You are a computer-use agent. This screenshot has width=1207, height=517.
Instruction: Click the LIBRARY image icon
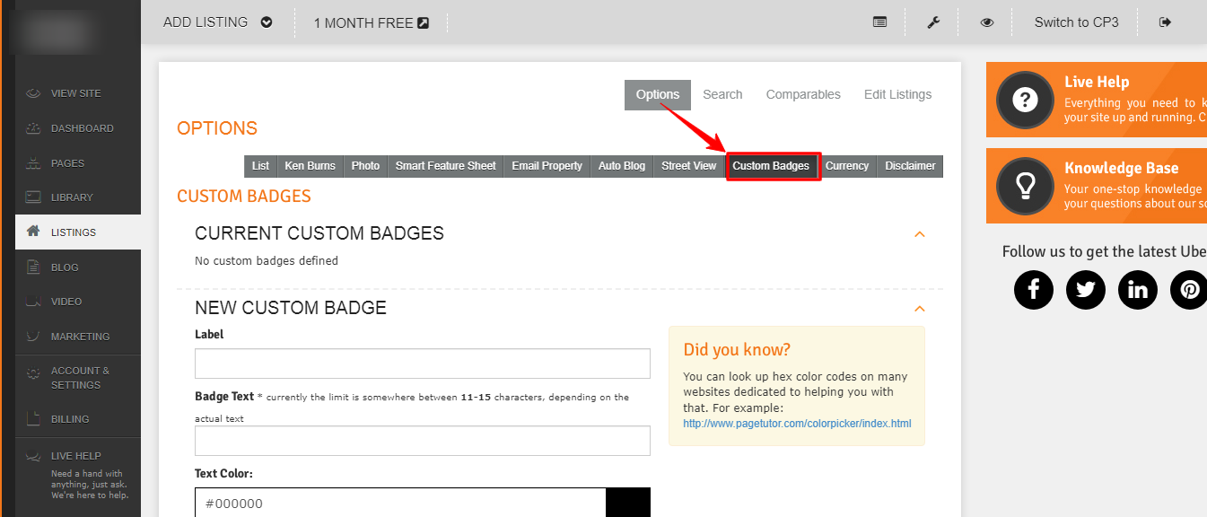33,197
